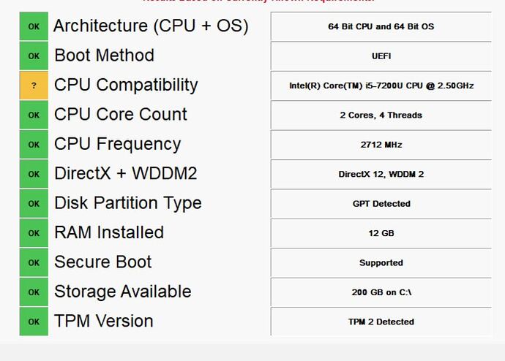Click the OK badge beside Disk Partition Type
Image resolution: width=505 pixels, height=361 pixels.
coord(34,204)
